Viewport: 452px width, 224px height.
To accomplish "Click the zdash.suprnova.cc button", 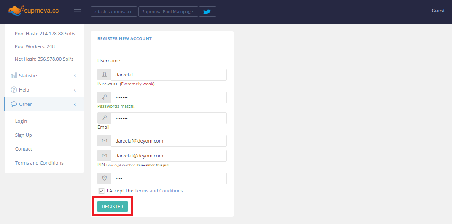I will pyautogui.click(x=113, y=11).
